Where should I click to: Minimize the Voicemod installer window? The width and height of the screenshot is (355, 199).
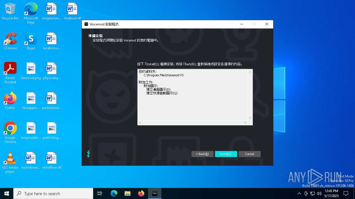point(241,24)
